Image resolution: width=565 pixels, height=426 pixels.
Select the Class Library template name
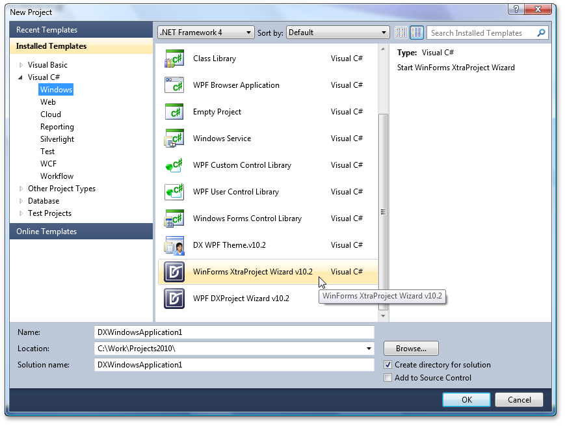point(215,59)
